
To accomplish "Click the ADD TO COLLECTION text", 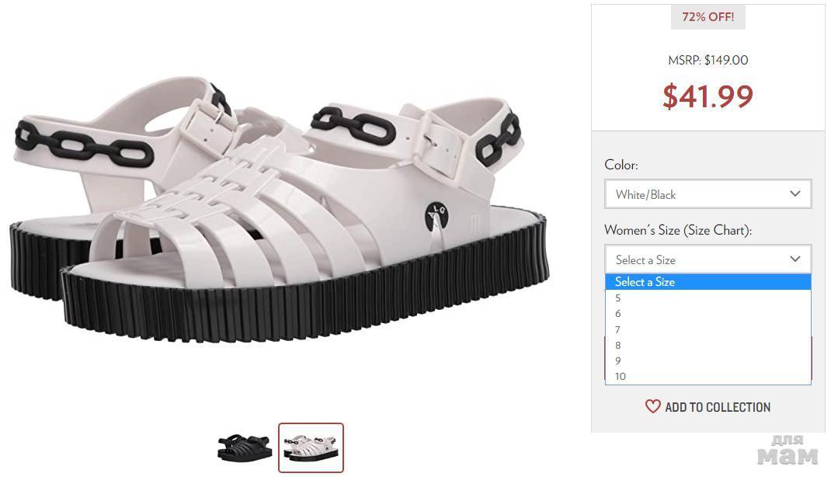I will [718, 407].
